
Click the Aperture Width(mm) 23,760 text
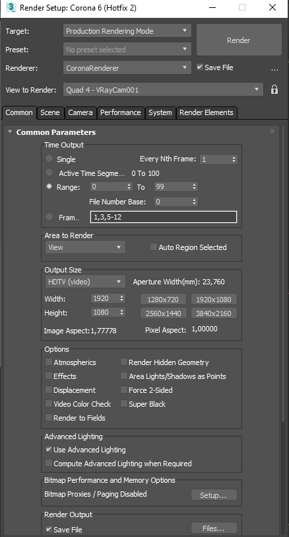[179, 282]
